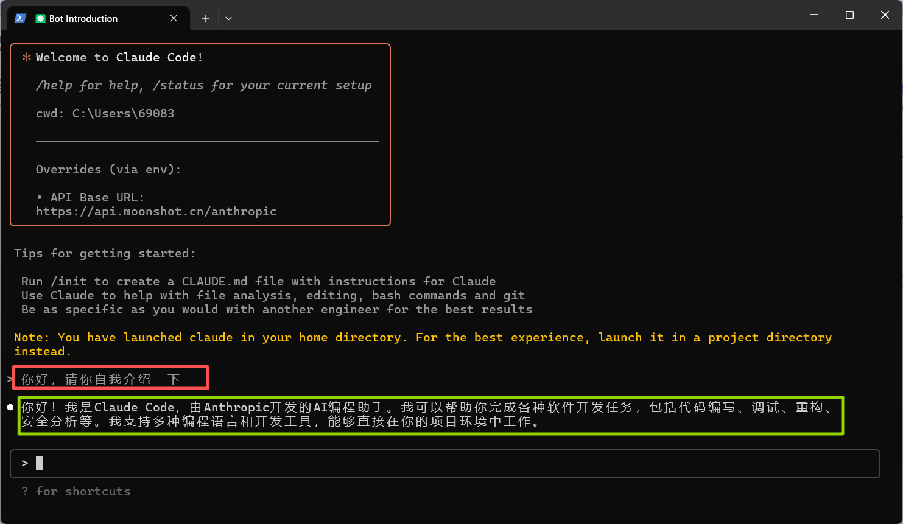Viewport: 903px width, 524px height.
Task: Close the Bot Introduction tab
Action: pyautogui.click(x=173, y=18)
